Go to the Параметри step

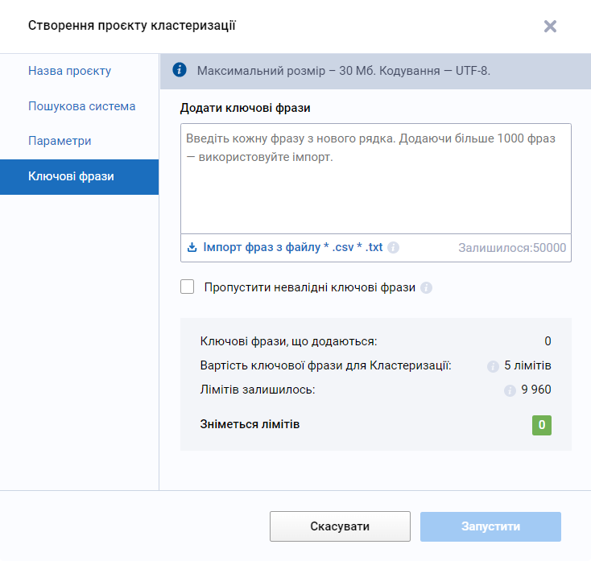tap(60, 141)
